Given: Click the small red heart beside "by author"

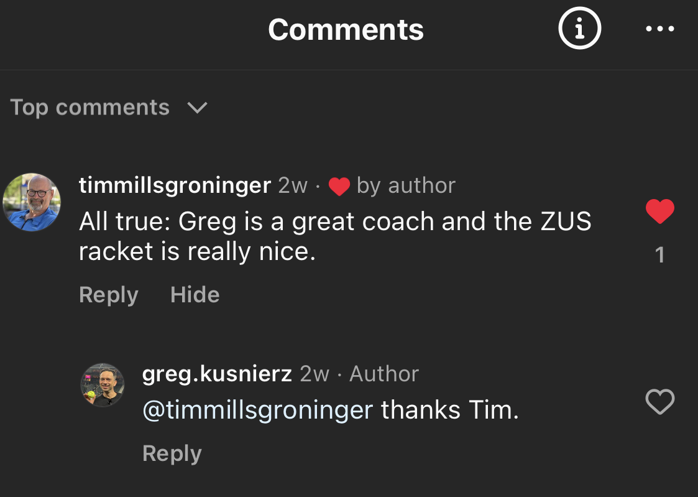Looking at the screenshot, I should (339, 186).
